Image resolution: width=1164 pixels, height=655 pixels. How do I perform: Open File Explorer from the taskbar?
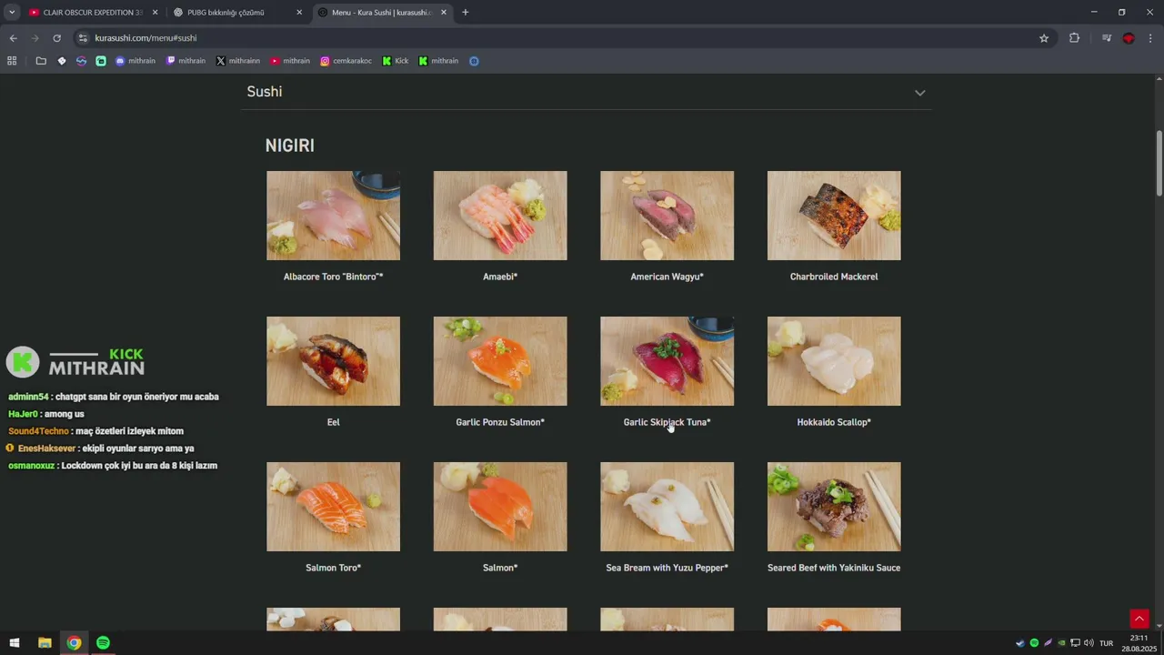tap(45, 643)
